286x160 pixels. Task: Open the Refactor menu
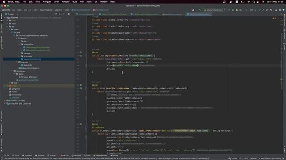coord(66,2)
